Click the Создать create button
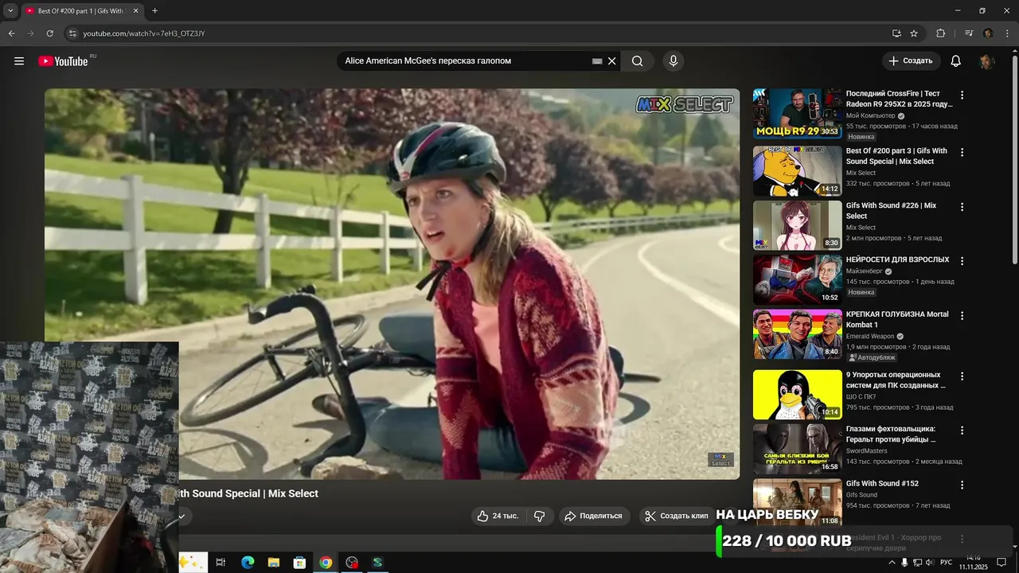 tap(911, 61)
